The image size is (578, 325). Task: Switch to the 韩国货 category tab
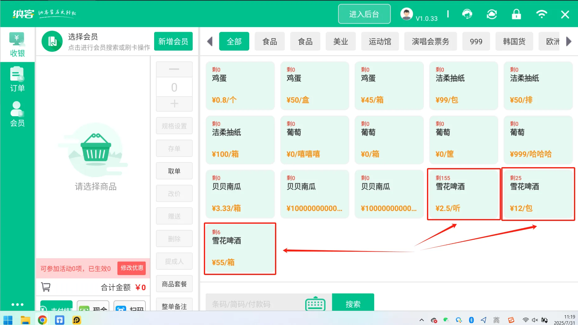[x=514, y=41]
